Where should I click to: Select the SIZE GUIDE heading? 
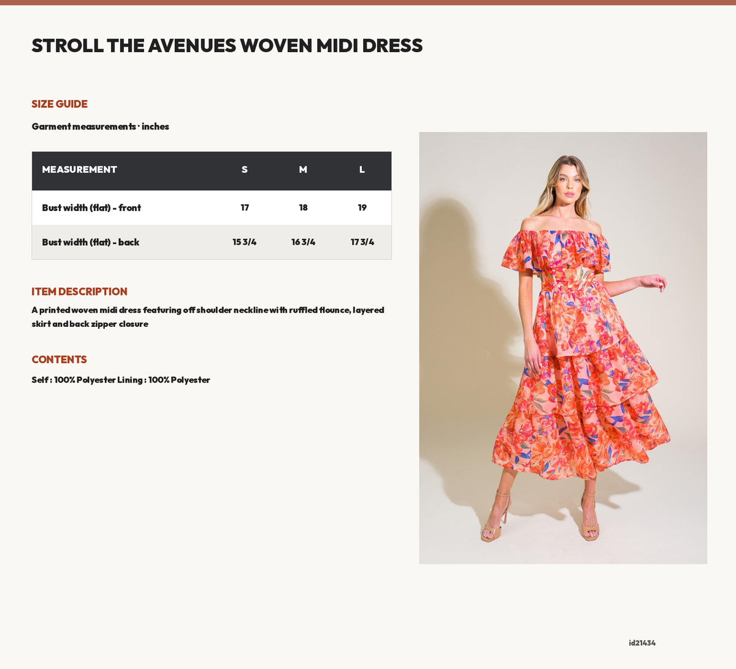(59, 104)
